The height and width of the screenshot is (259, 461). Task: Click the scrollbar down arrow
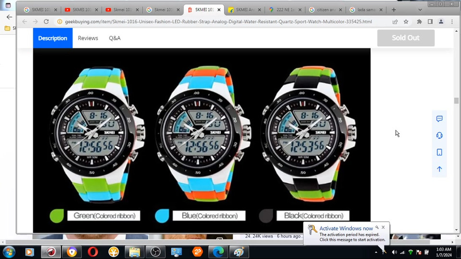pos(456,230)
